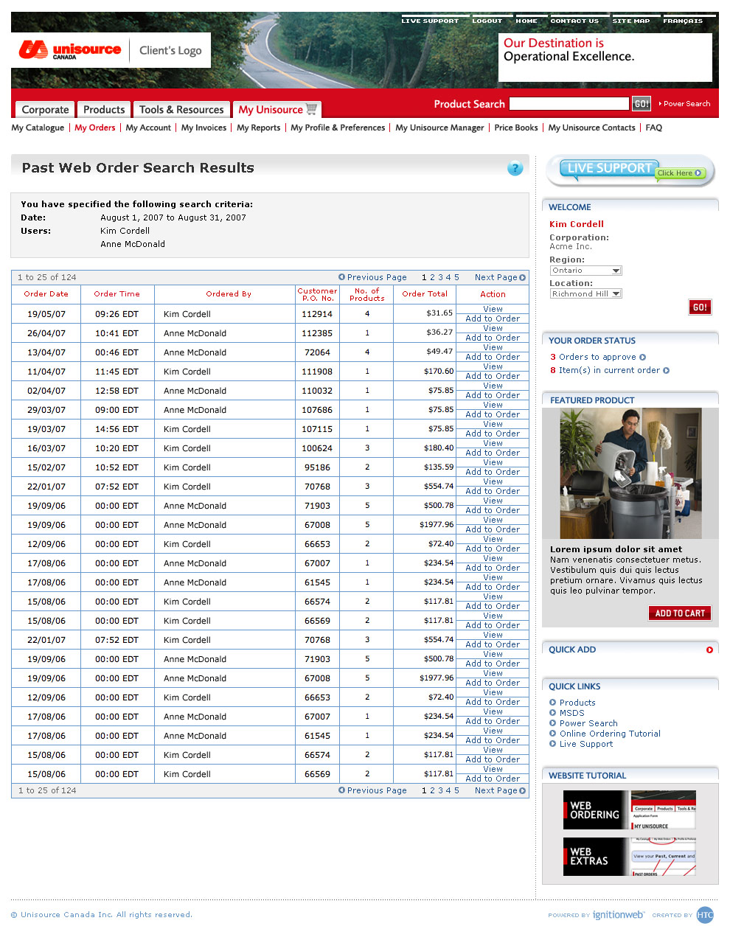Image resolution: width=730 pixels, height=926 pixels.
Task: Click the top Next Page arrow icon
Action: click(x=523, y=278)
